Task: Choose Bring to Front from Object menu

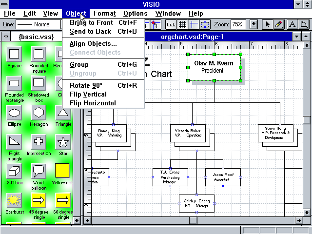Action: 91,22
